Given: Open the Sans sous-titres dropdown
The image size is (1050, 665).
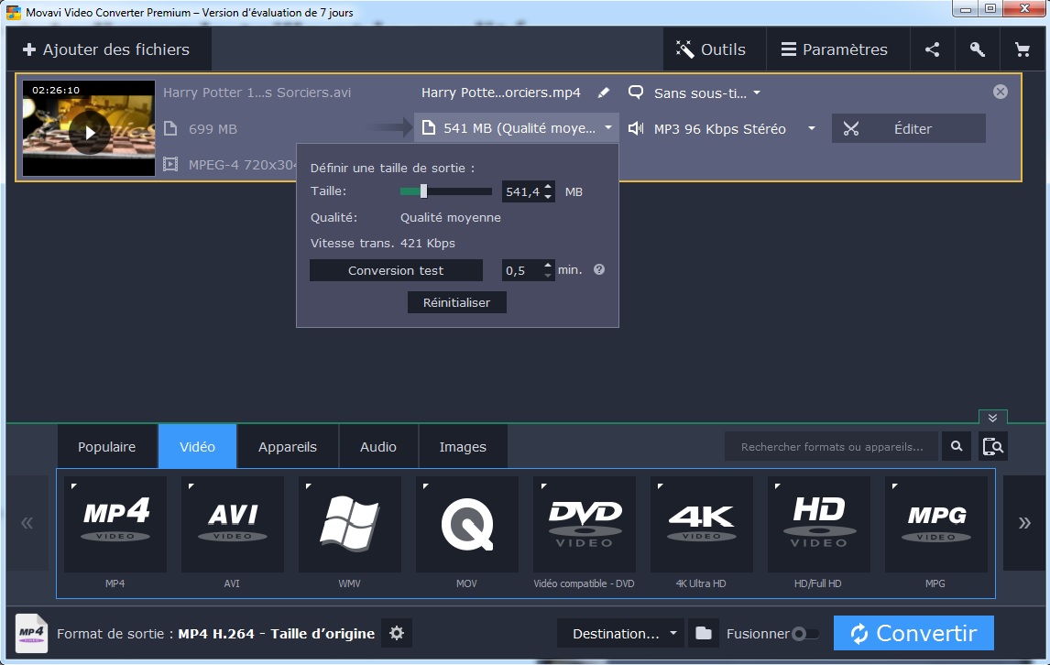Looking at the screenshot, I should (x=701, y=93).
